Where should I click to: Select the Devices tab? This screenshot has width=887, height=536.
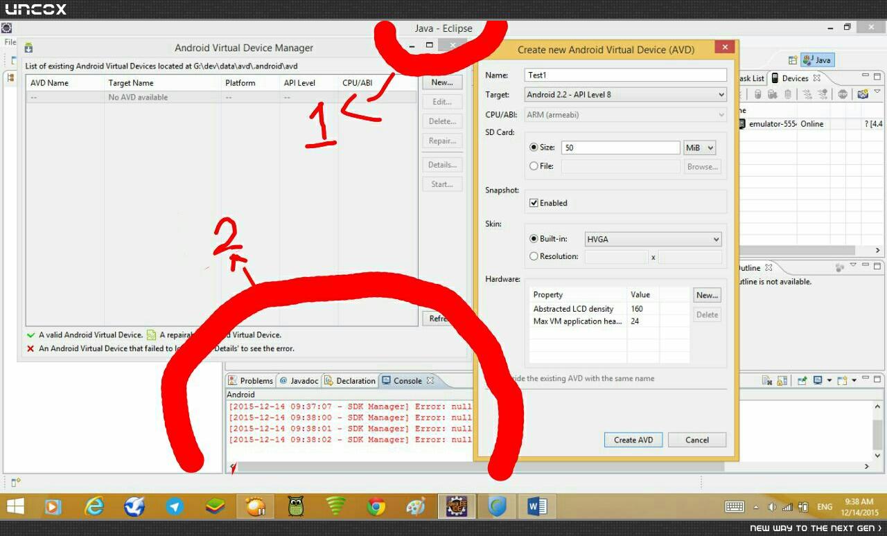[795, 78]
